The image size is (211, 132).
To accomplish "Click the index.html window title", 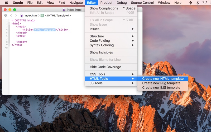I will [x=74, y=10].
